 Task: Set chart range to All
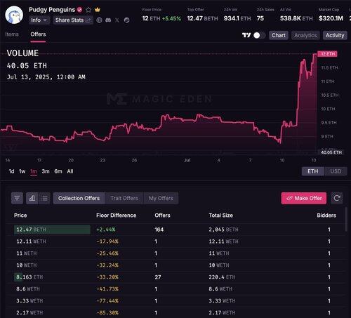click(x=70, y=171)
